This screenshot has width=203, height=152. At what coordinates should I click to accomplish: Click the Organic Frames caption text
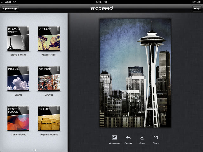point(49,134)
